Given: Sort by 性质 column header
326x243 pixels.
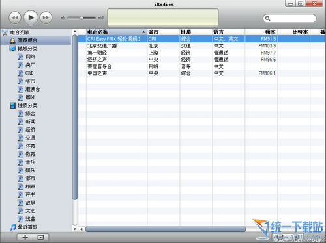Looking at the screenshot, I should tap(196, 32).
